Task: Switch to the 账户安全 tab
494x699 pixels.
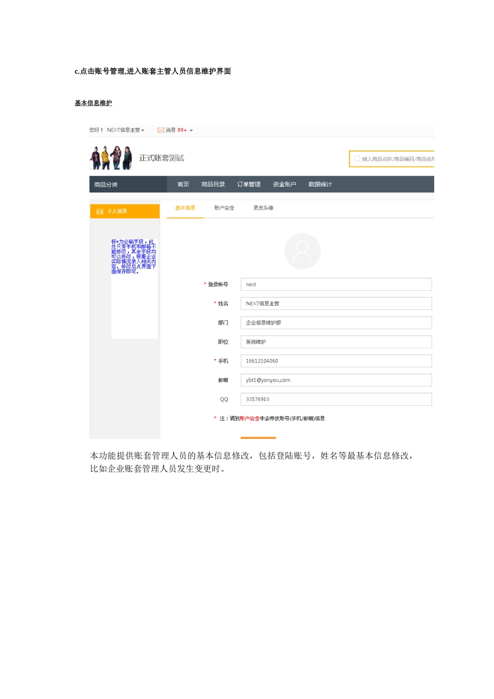Action: (x=224, y=208)
